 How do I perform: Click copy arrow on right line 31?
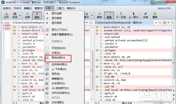click(x=97, y=87)
